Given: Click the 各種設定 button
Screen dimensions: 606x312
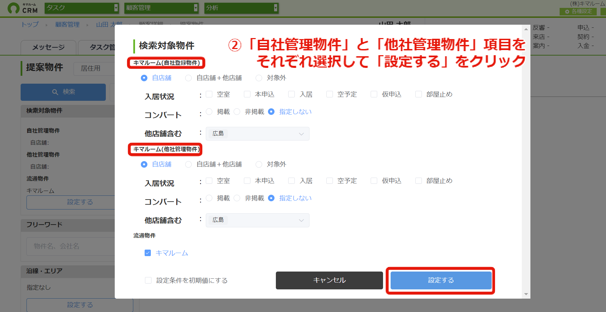Looking at the screenshot, I should (579, 12).
